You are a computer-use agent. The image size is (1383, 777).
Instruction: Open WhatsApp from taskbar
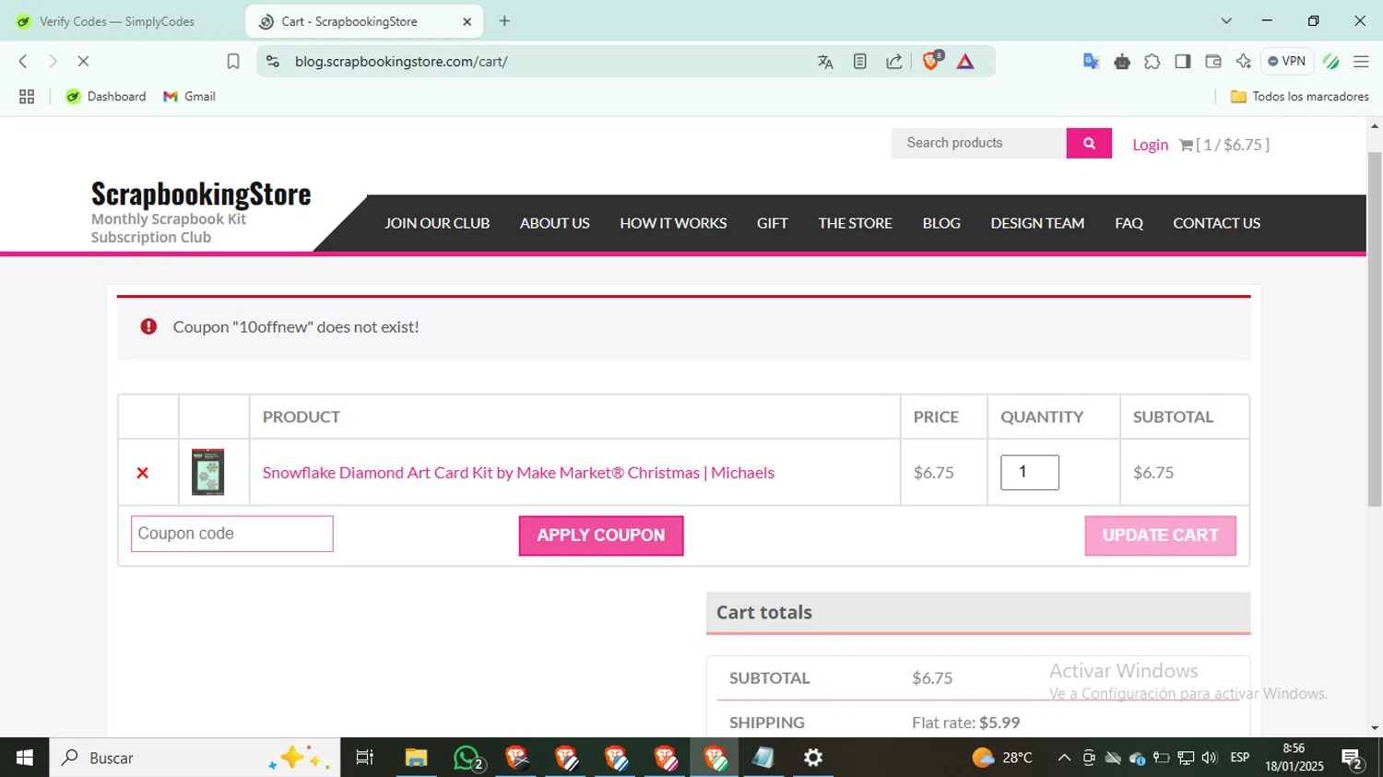(467, 758)
